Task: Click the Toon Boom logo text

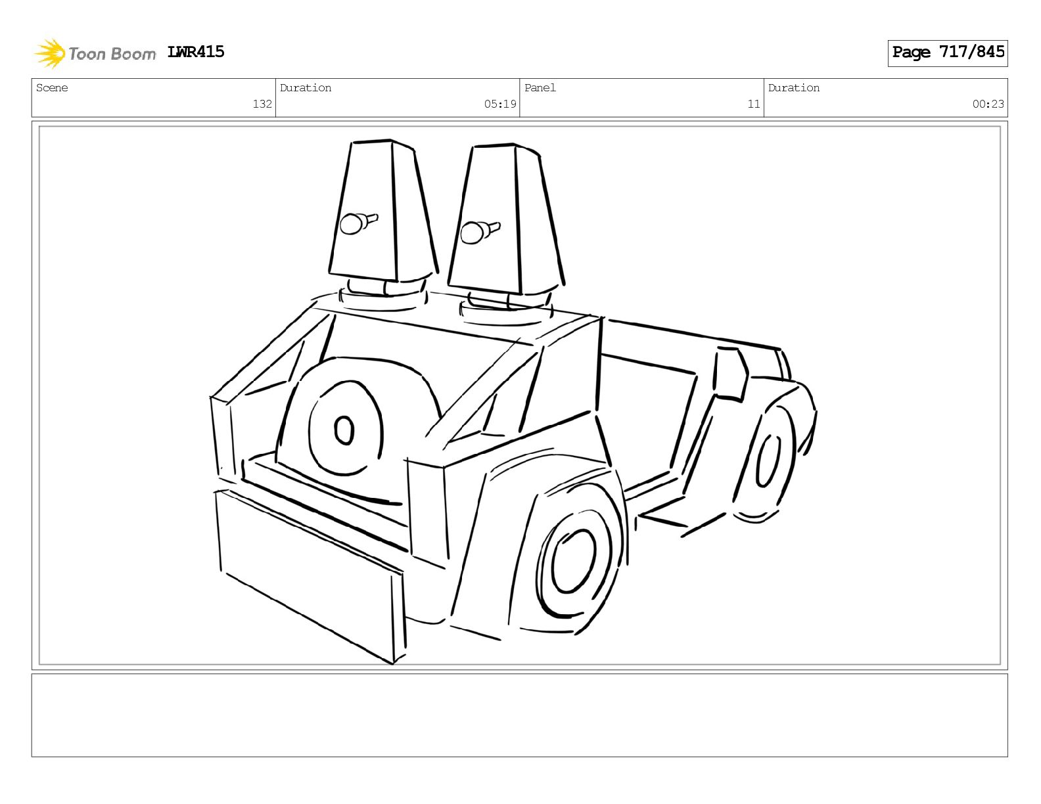Action: tap(112, 54)
